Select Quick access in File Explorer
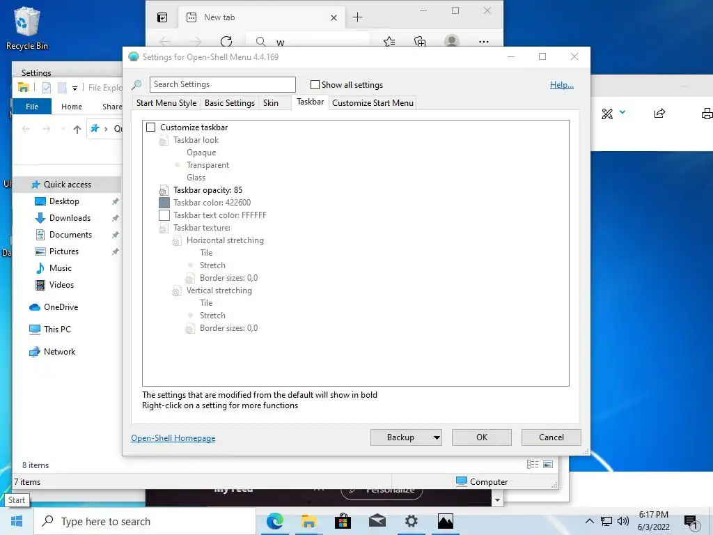The image size is (713, 535). pyautogui.click(x=68, y=184)
